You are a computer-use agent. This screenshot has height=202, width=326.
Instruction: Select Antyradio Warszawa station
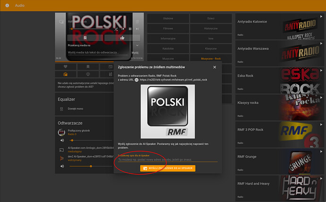pos(279,54)
